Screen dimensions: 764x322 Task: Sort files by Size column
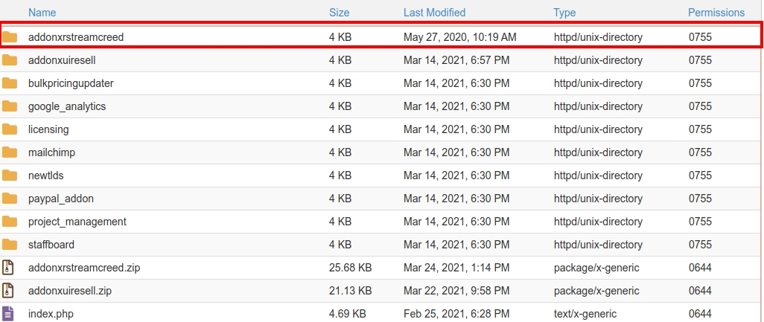pos(339,13)
